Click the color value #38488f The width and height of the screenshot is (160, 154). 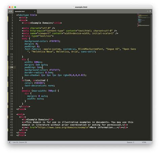click(39, 83)
